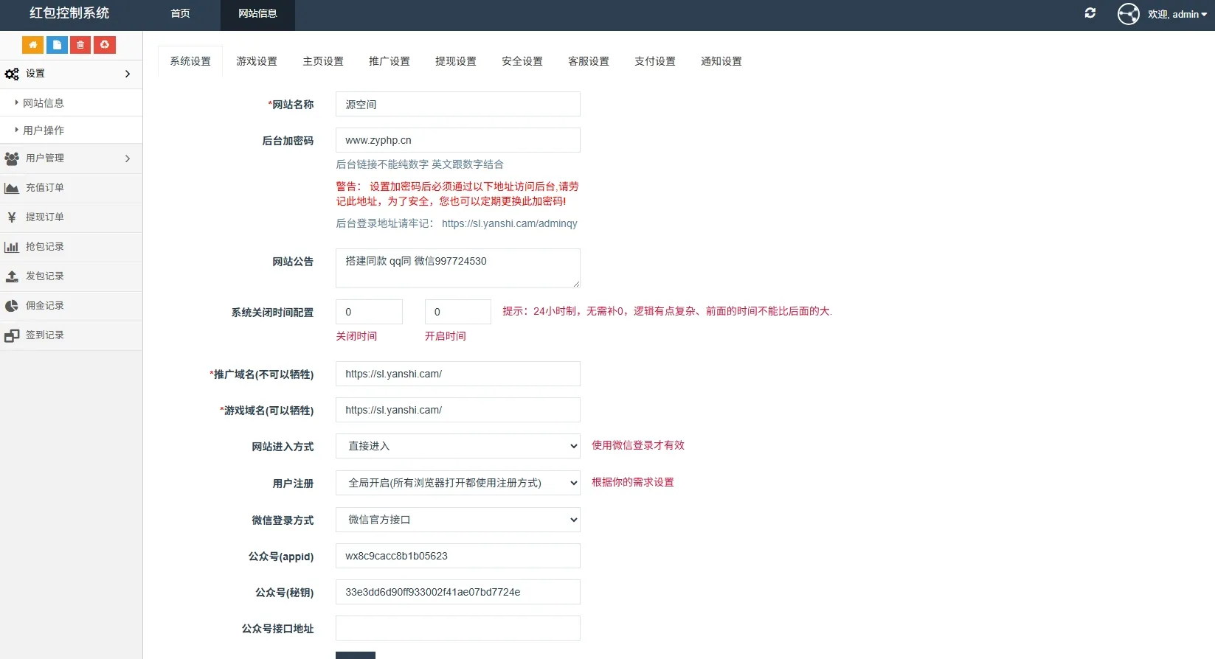Click the refresh icon in the top bar

(1090, 13)
